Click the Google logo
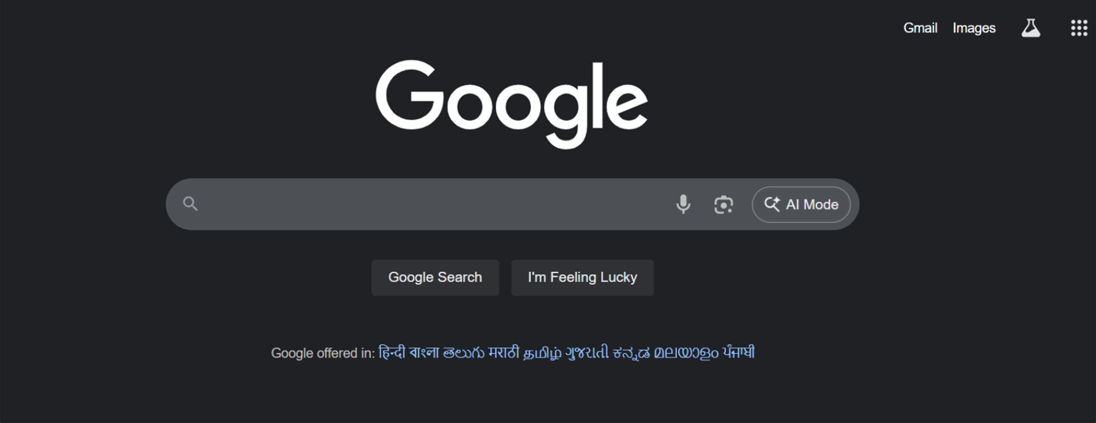Viewport: 1096px width, 423px height. pos(512,104)
